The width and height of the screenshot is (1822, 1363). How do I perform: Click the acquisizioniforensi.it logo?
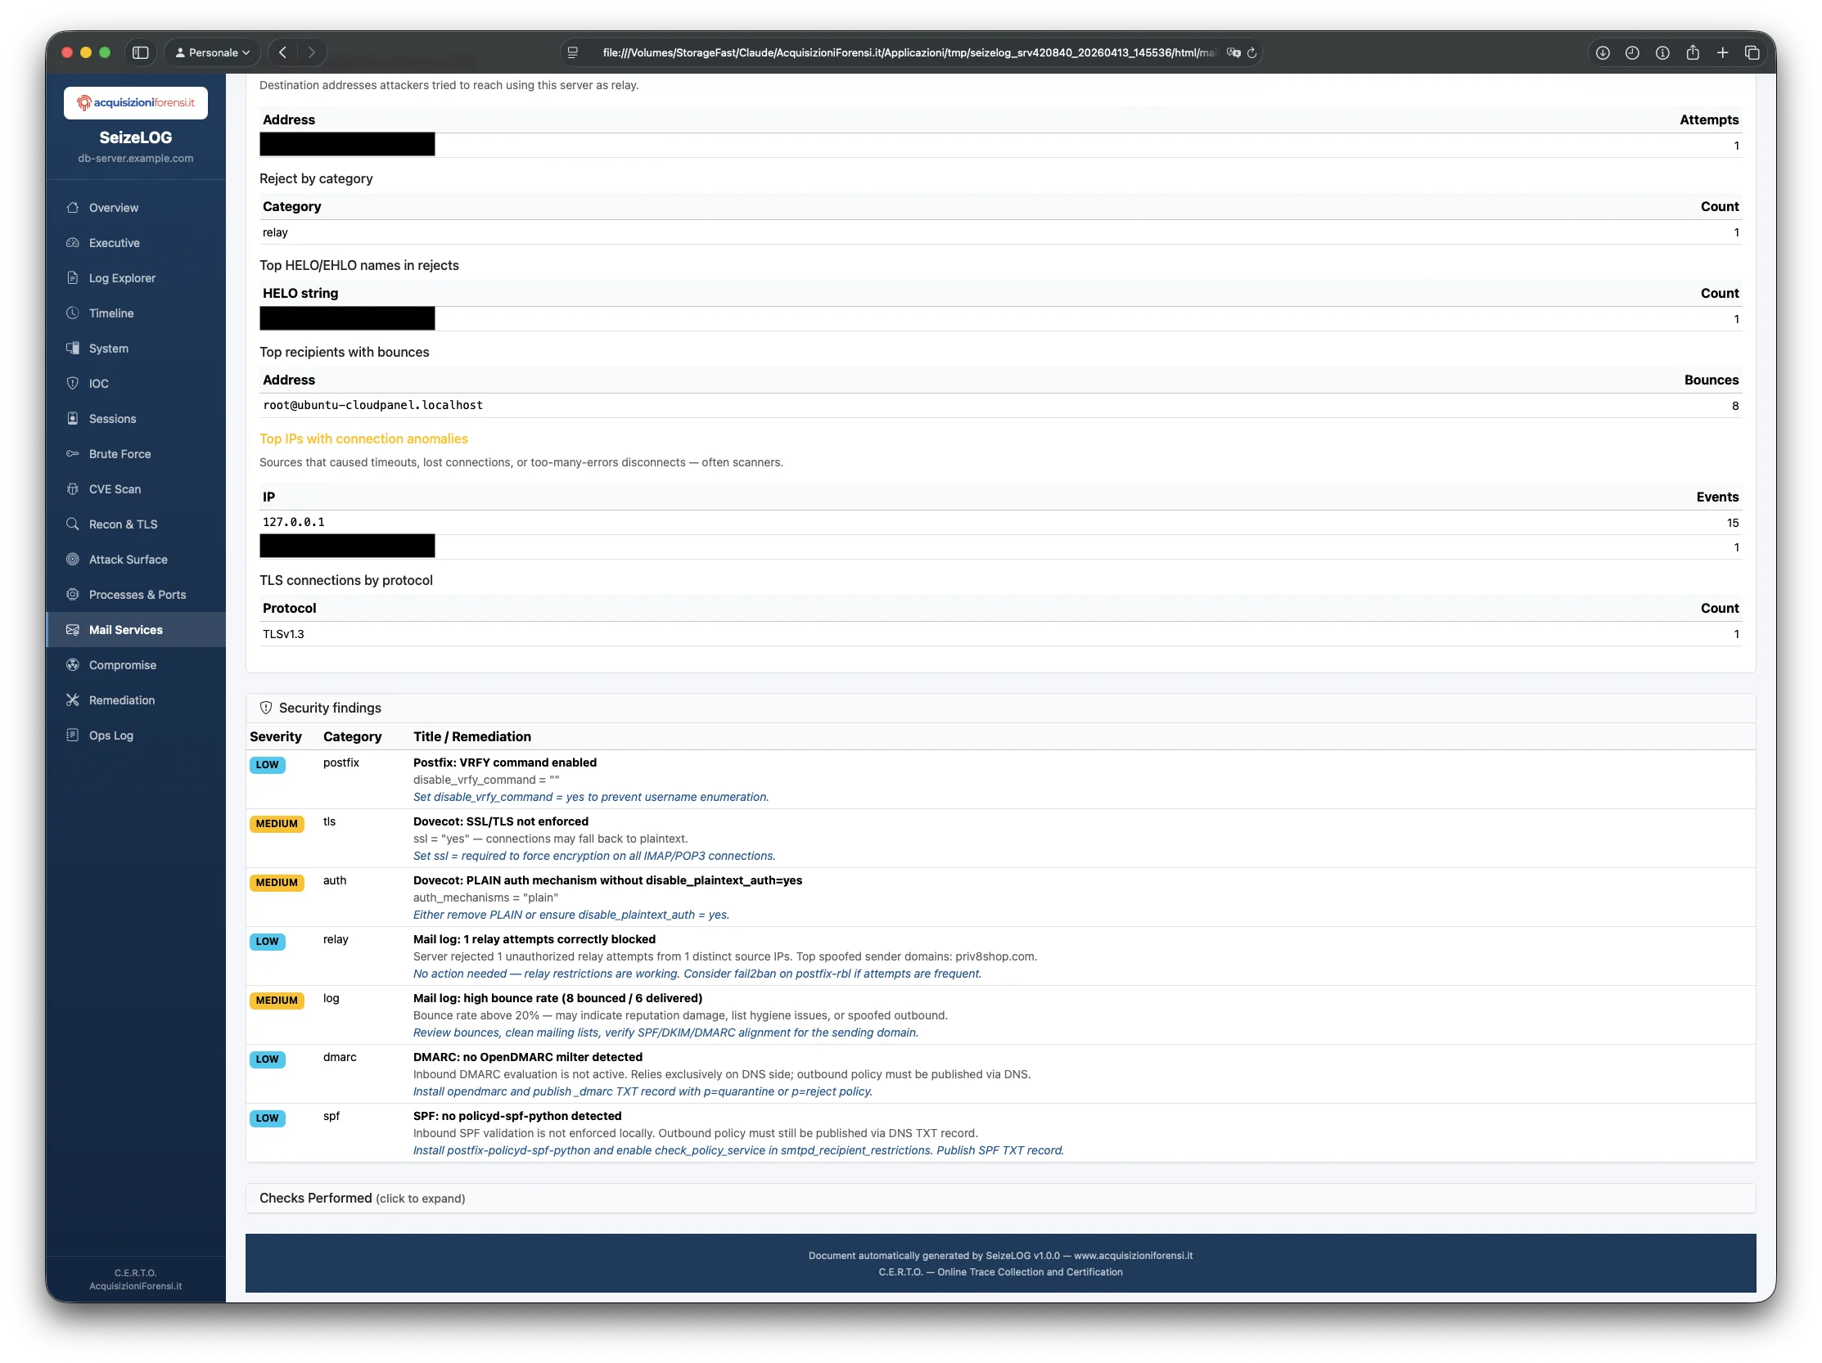click(x=135, y=102)
